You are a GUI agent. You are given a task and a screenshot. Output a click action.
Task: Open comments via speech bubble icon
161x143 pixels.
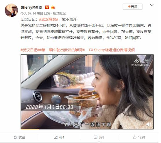pyautogui.click(x=95, y=137)
